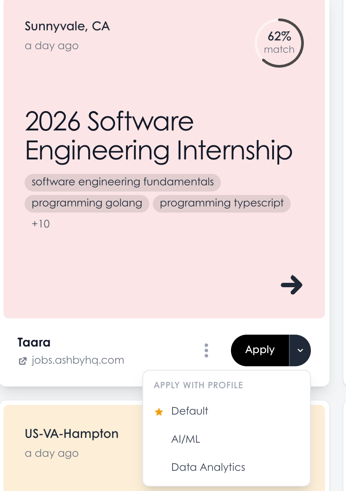The height and width of the screenshot is (491, 346).
Task: Click the Taara company name
Action: tap(34, 342)
